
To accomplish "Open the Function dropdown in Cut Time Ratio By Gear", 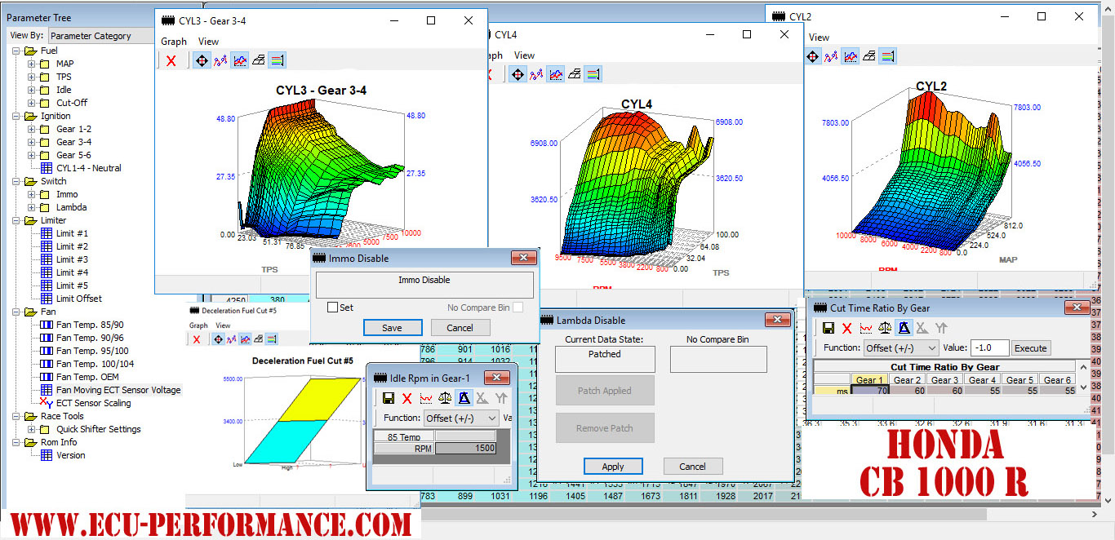I will pos(901,347).
